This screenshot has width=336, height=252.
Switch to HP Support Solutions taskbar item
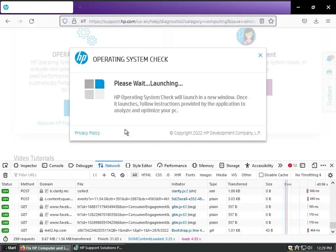pos(98,248)
